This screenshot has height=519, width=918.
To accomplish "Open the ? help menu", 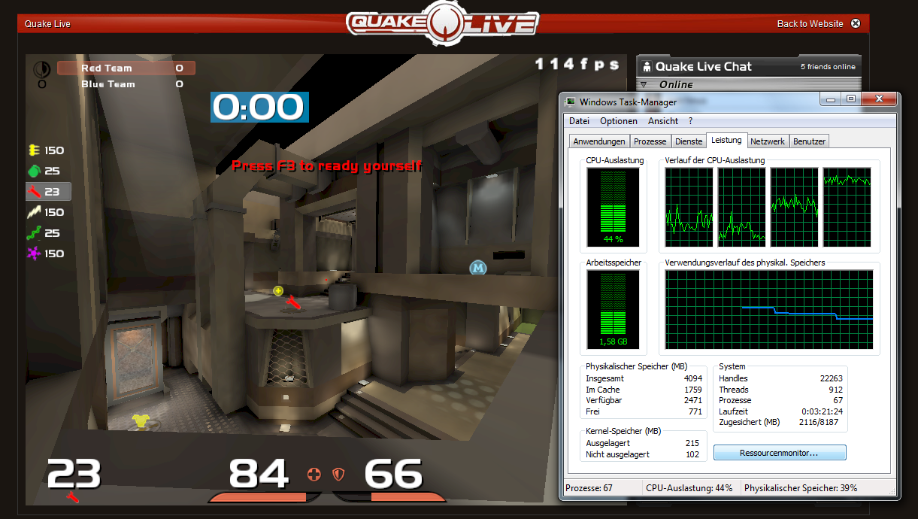I will coord(690,120).
